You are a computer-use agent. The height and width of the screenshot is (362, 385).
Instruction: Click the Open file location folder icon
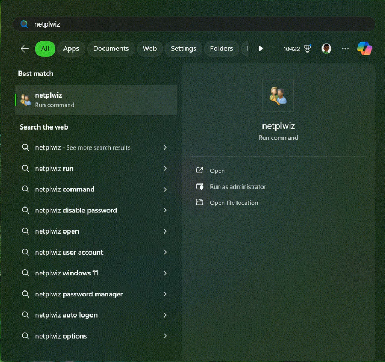(x=200, y=203)
